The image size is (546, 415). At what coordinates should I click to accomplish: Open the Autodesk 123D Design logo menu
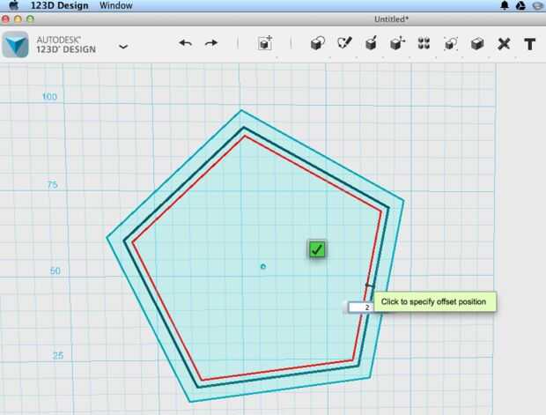(x=15, y=45)
